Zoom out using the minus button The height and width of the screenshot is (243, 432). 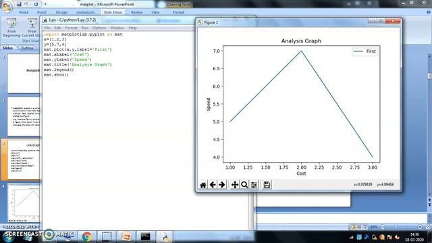(x=383, y=227)
